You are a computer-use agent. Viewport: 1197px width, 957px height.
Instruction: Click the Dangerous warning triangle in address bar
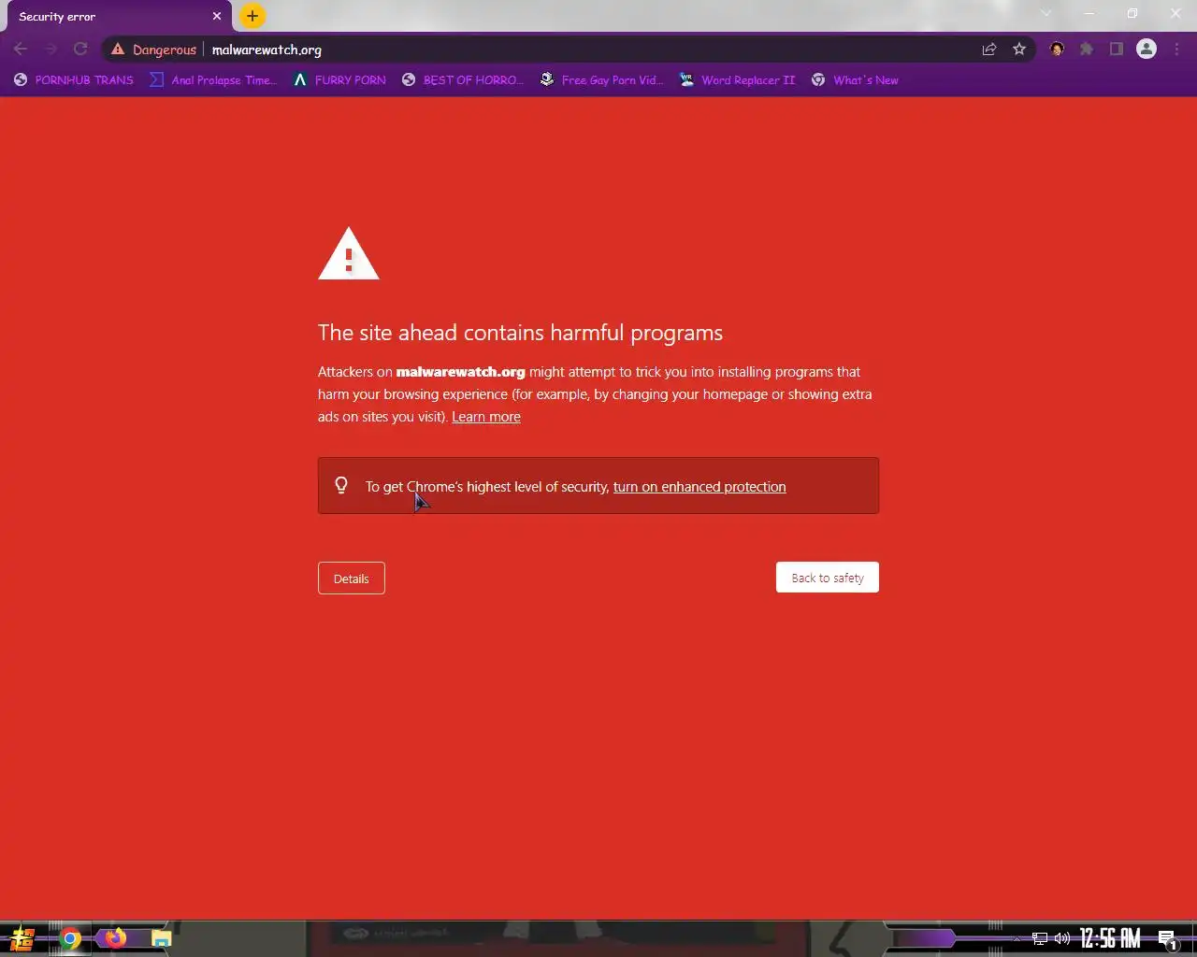[118, 50]
